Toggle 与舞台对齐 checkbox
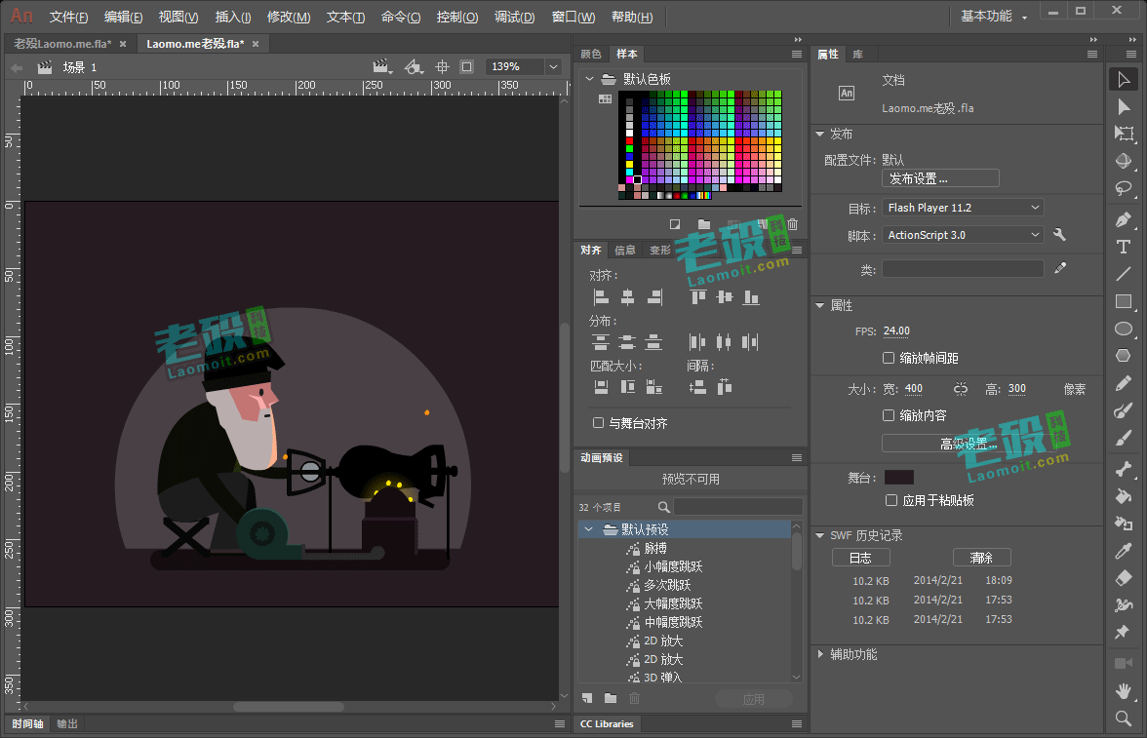This screenshot has width=1147, height=738. point(599,423)
